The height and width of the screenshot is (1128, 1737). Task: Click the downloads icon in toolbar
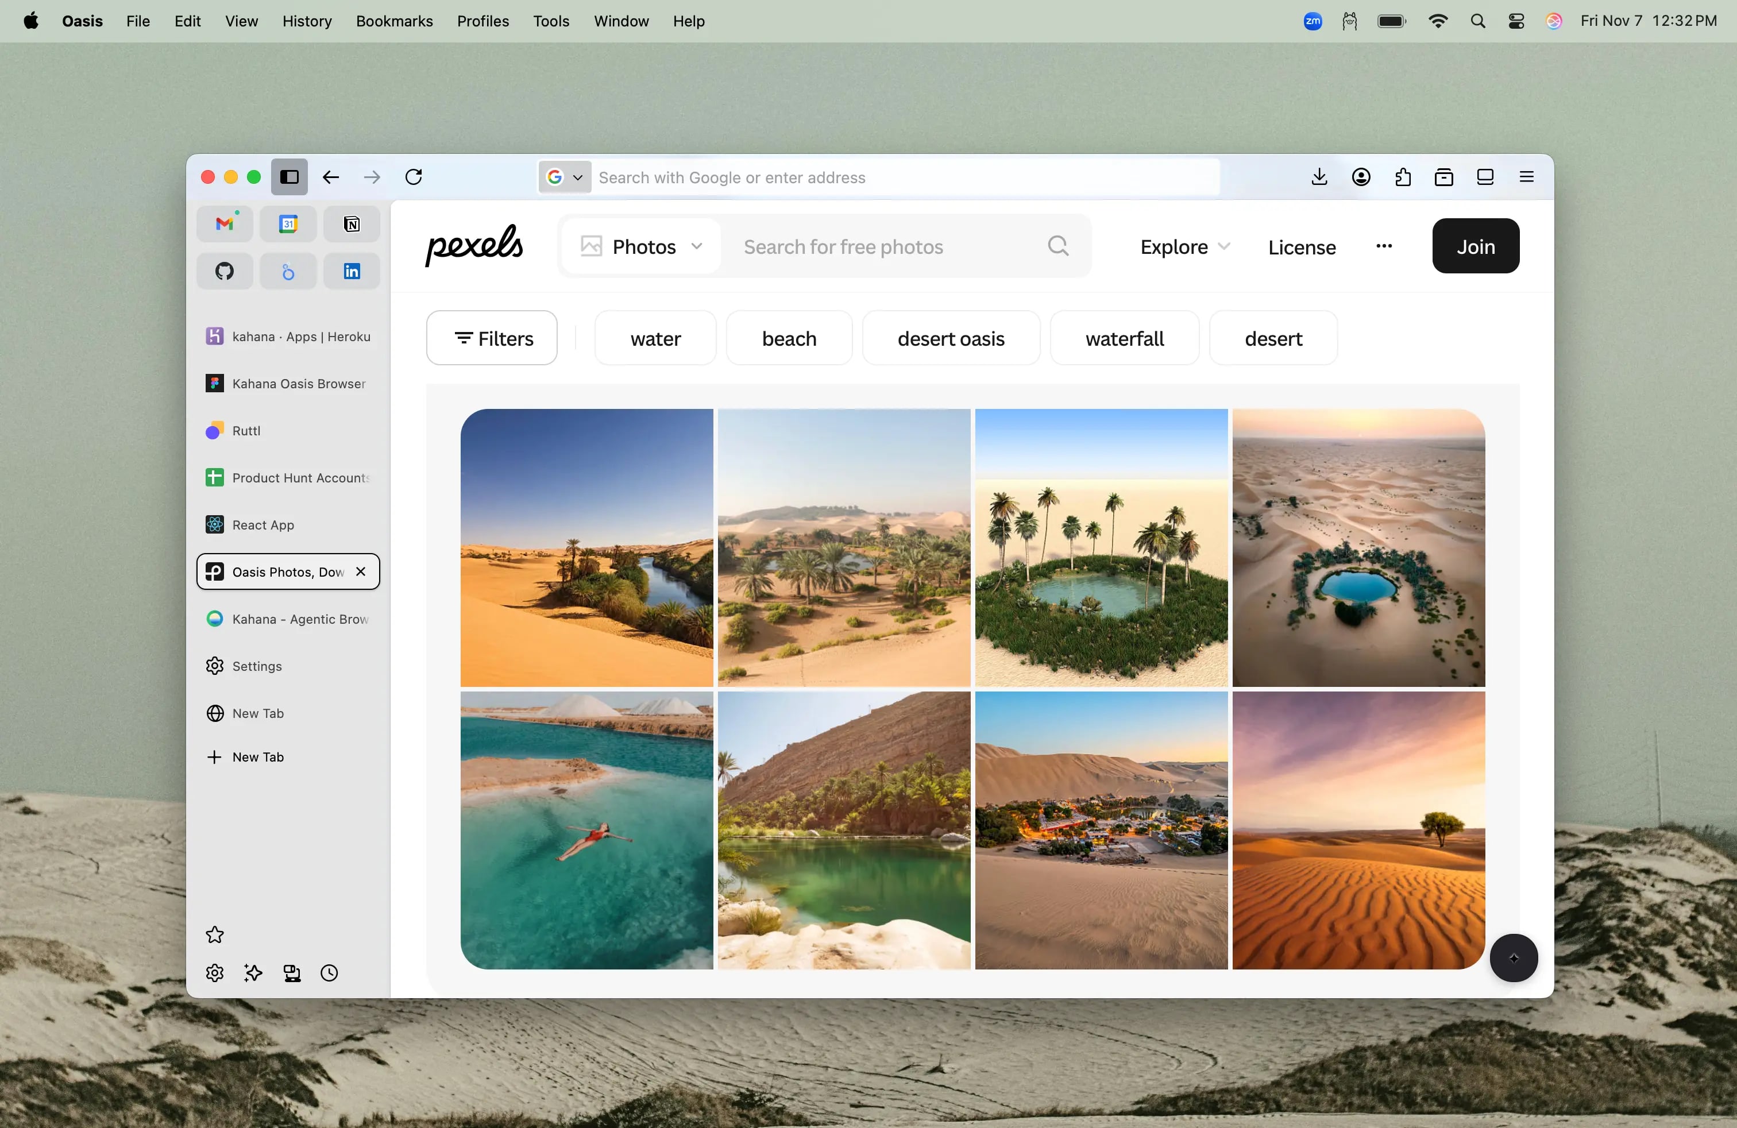click(x=1319, y=176)
